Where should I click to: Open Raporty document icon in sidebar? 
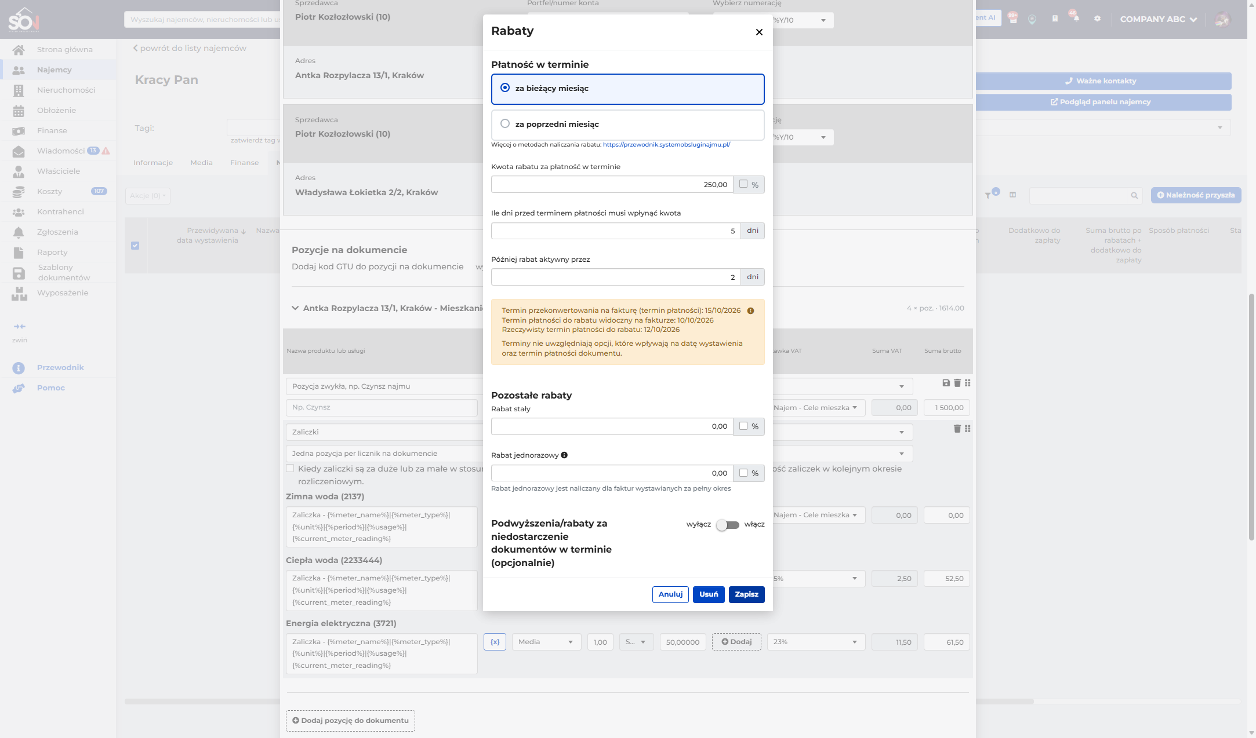[19, 253]
